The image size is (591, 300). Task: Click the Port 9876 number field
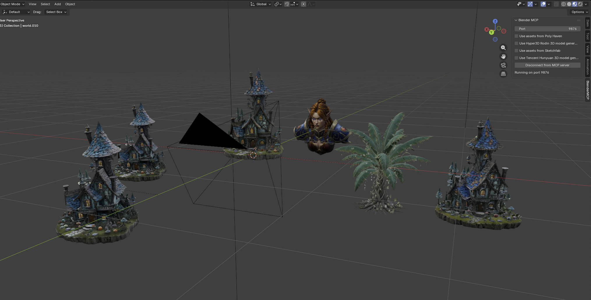point(547,29)
